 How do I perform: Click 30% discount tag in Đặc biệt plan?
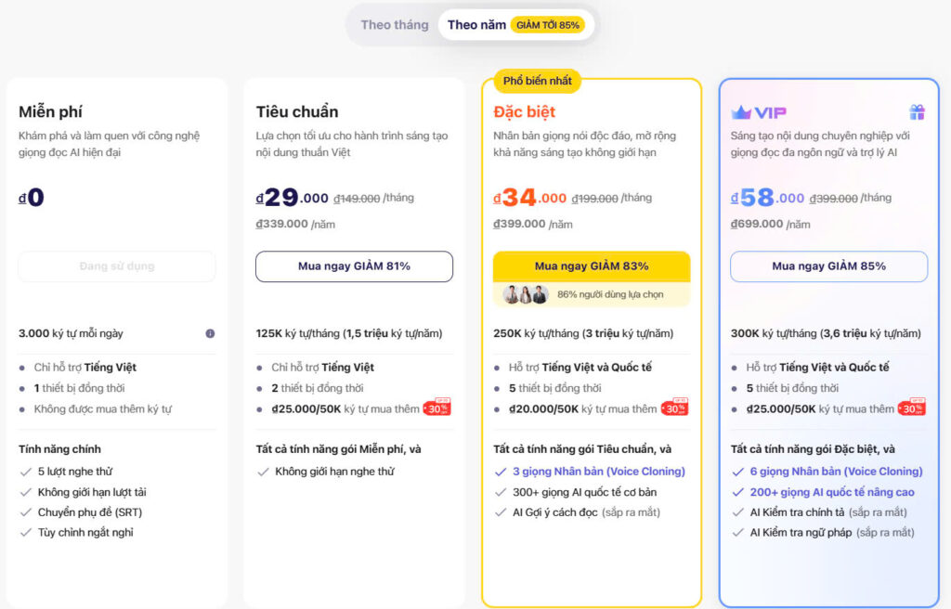675,408
